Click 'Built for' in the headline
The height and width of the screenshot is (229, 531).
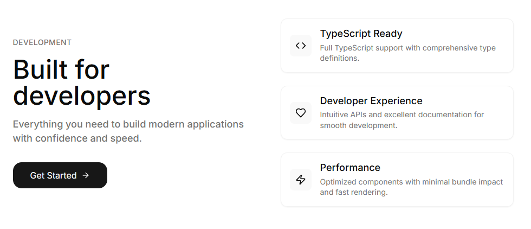click(x=61, y=69)
